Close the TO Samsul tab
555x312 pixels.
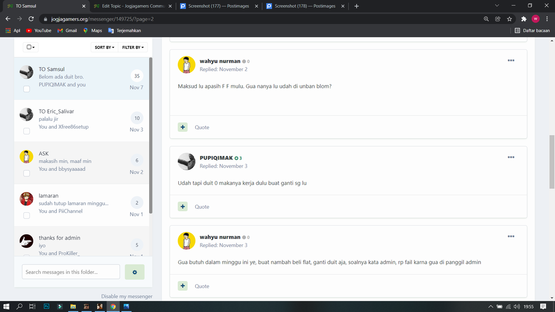(83, 6)
